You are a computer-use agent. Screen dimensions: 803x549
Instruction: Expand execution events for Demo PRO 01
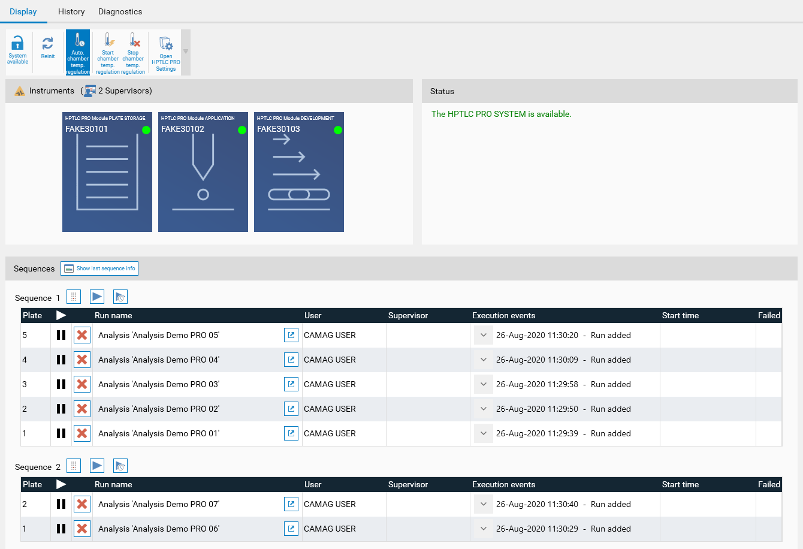pyautogui.click(x=484, y=433)
